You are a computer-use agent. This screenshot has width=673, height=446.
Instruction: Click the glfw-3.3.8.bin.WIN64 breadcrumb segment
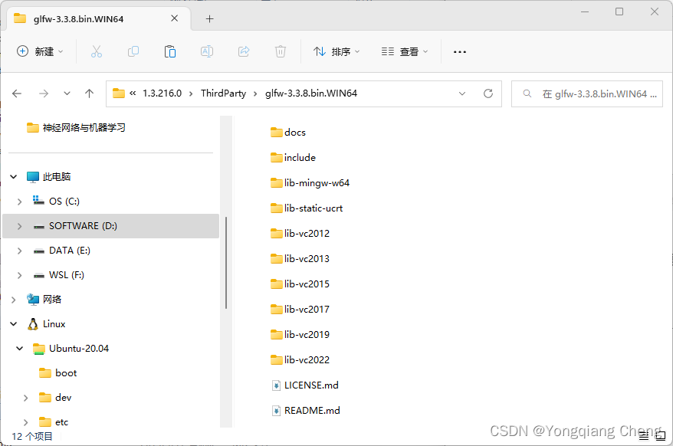(x=311, y=93)
